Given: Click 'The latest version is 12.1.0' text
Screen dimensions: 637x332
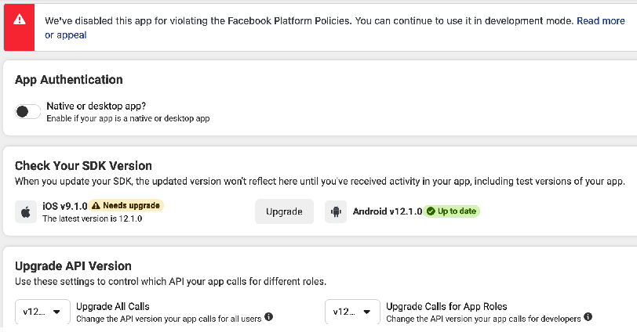Looking at the screenshot, I should coord(93,218).
